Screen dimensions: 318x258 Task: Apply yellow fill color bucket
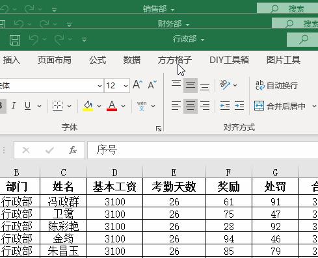(x=88, y=106)
